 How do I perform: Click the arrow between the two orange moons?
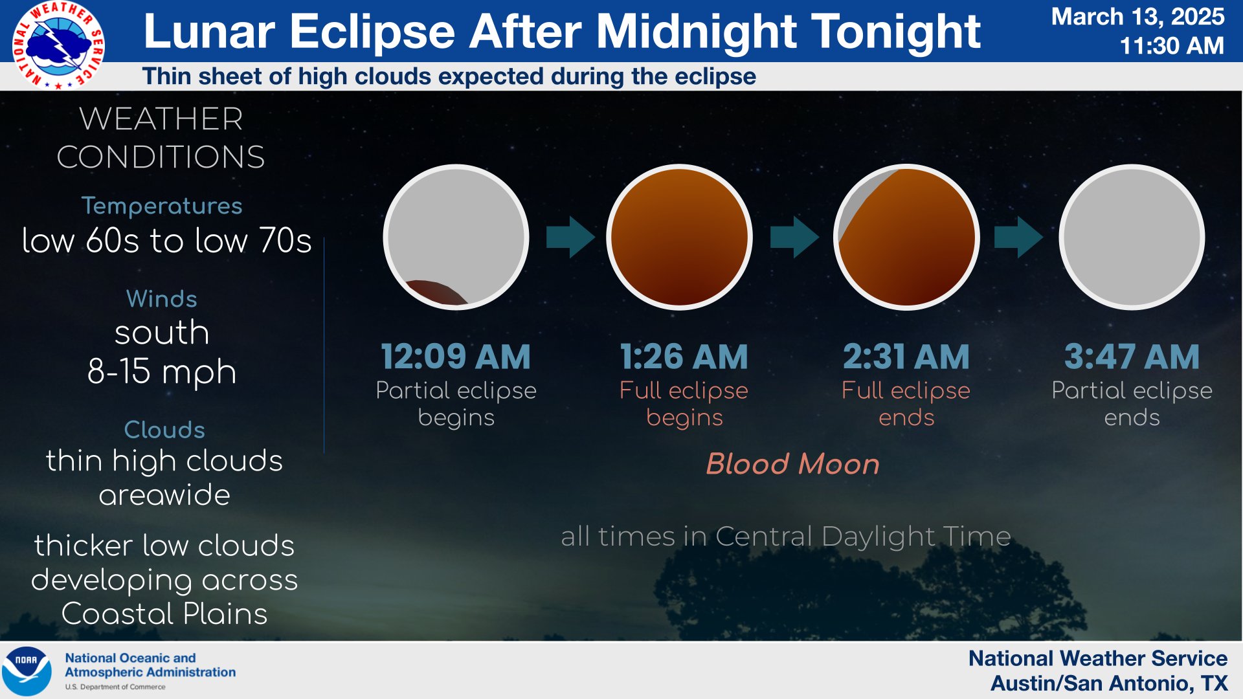click(x=794, y=237)
